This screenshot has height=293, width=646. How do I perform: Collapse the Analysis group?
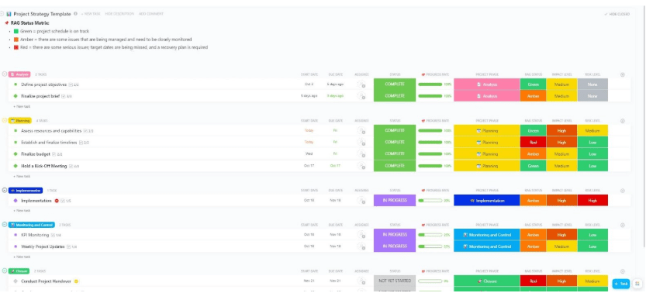5,74
